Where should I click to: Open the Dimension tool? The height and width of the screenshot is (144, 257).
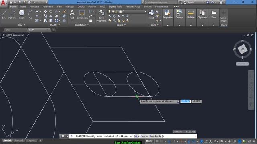click(82, 14)
